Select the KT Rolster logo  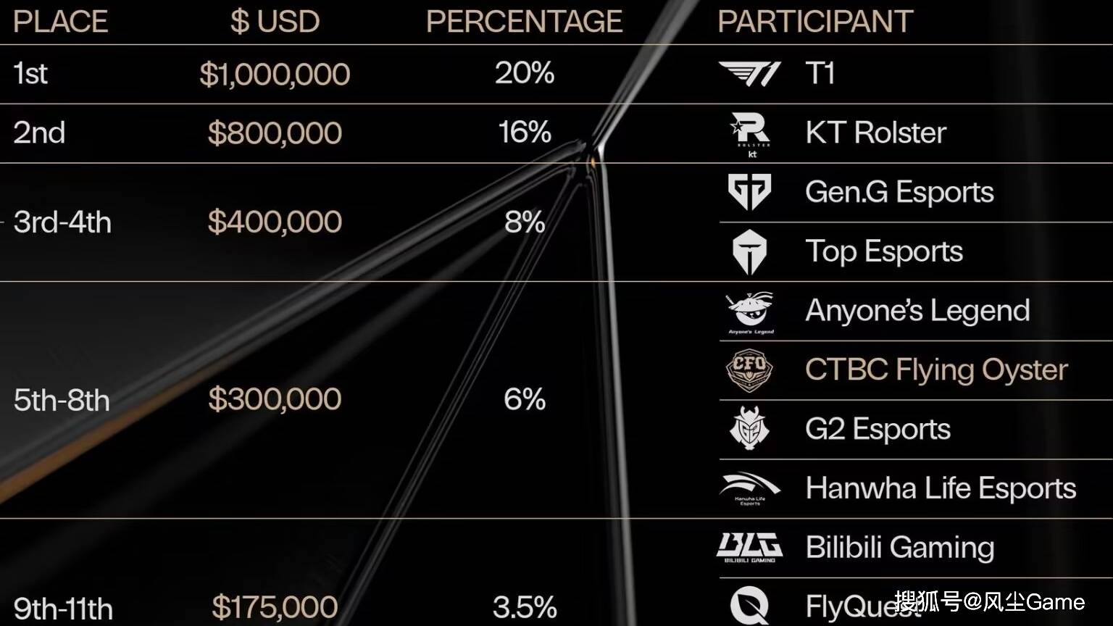(750, 133)
